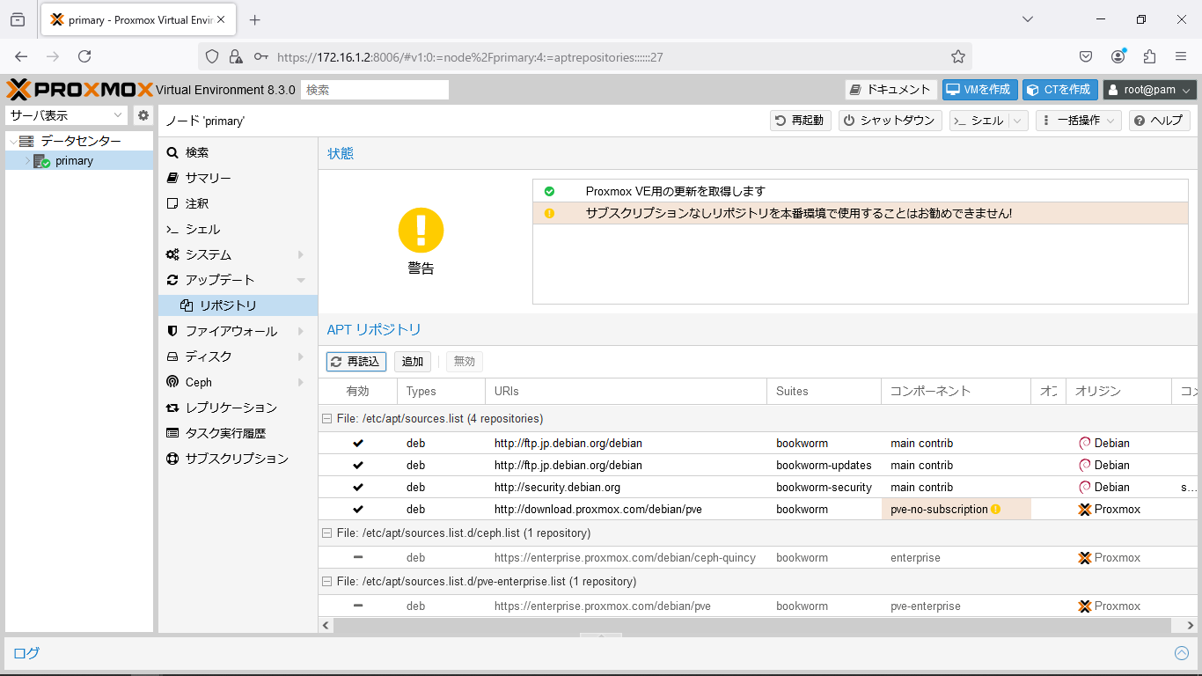Viewport: 1202px width, 676px height.
Task: Open Firefox account profile icon
Action: (1118, 56)
